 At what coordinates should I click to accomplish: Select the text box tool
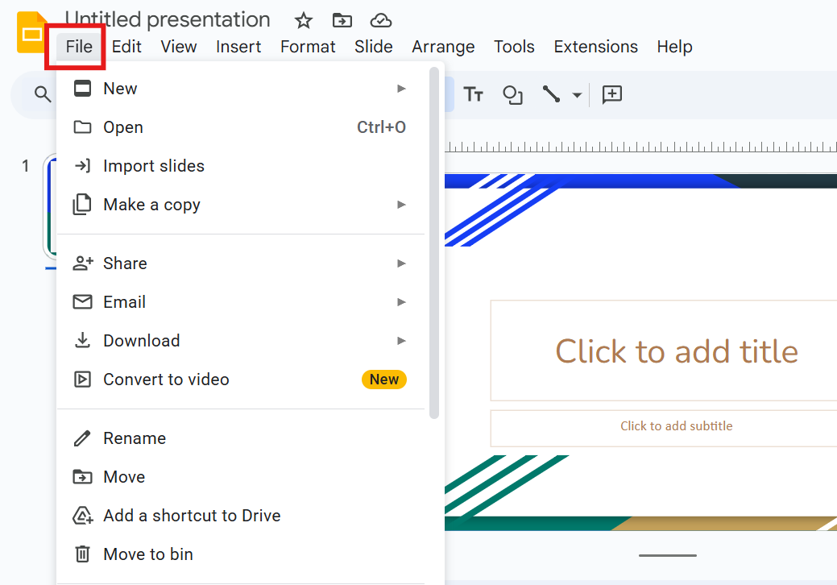point(473,94)
